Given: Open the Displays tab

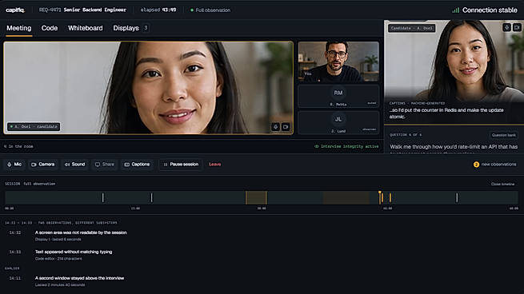Looking at the screenshot, I should point(126,28).
